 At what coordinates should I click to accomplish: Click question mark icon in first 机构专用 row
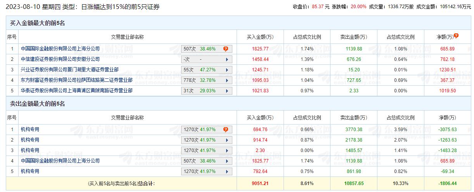click(225, 130)
